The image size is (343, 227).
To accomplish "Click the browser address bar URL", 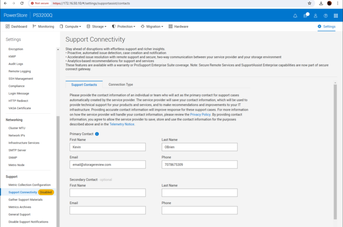I will click(x=91, y=3).
